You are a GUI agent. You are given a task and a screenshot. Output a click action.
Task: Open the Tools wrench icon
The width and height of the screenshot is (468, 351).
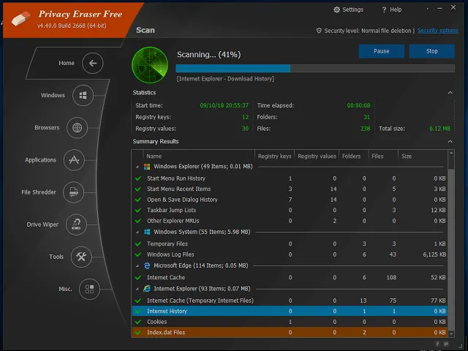[81, 257]
